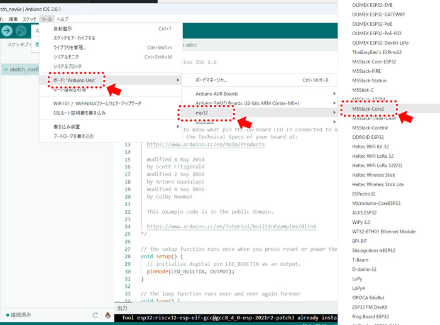This screenshot has height=325, width=440.
Task: Expand Arduino AVR Boards submenu arrow
Action: (334, 94)
